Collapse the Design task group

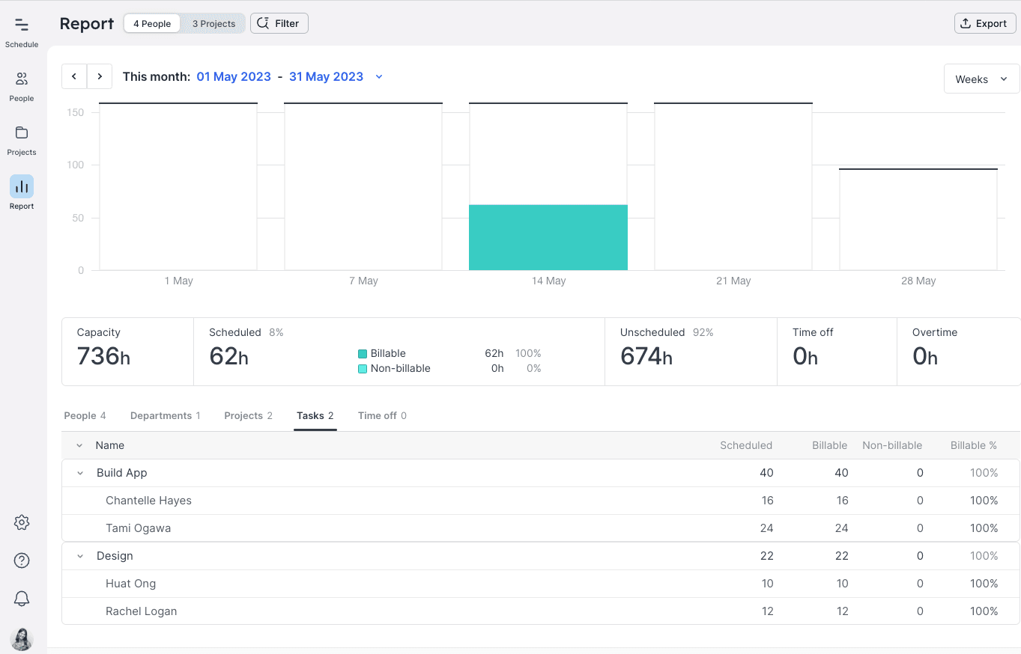tap(79, 556)
